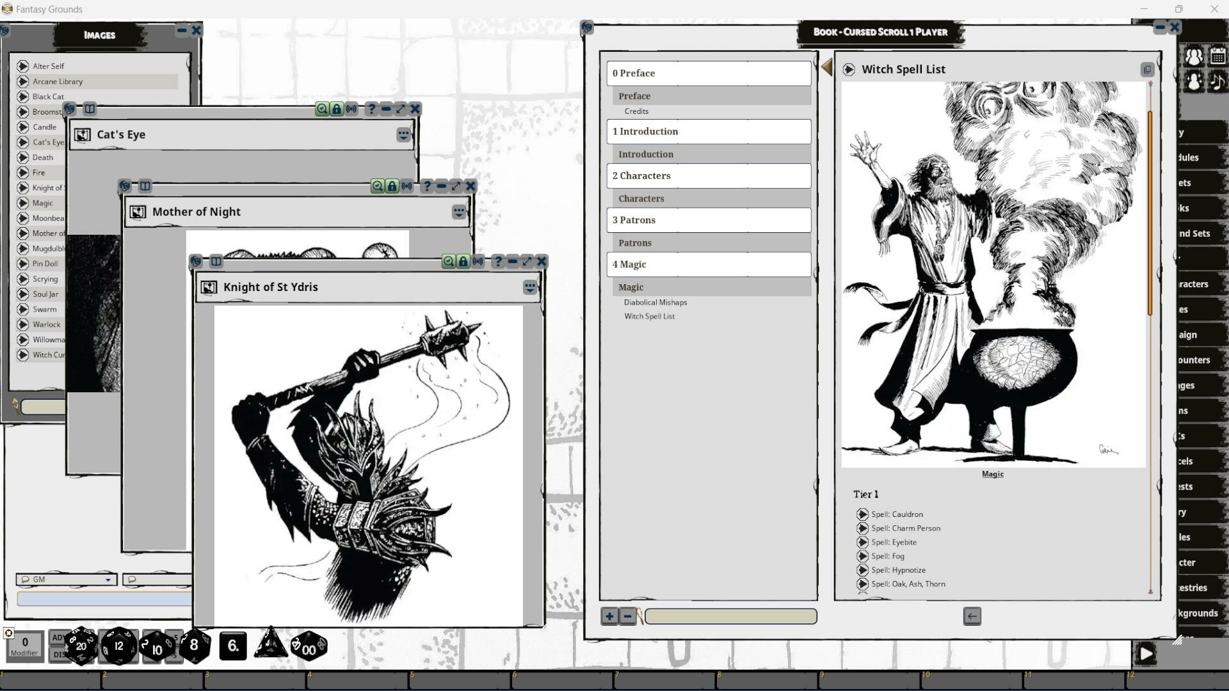Open the Modules tab in the right sidebar

[x=1200, y=157]
